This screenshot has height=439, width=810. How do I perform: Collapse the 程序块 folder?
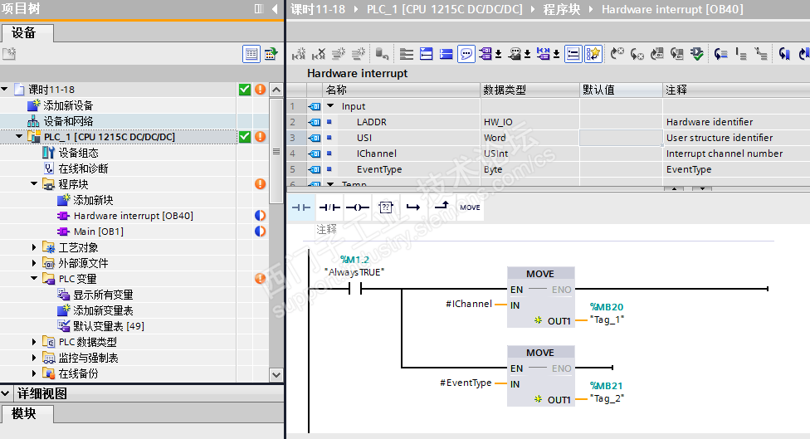(34, 184)
